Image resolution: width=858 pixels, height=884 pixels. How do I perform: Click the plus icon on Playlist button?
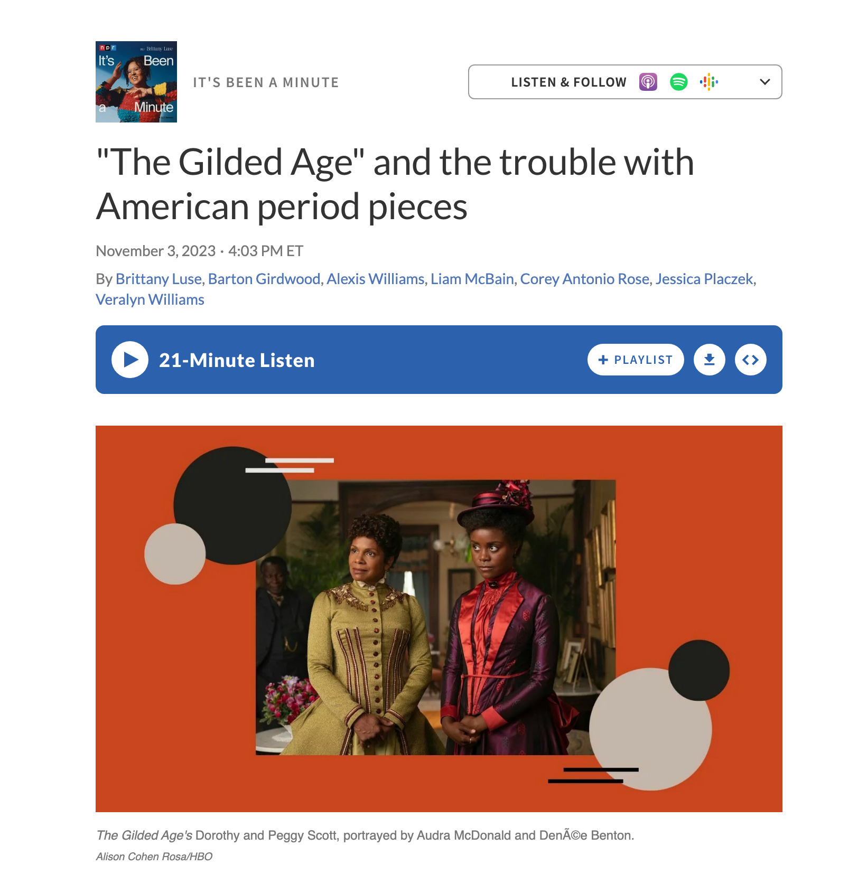point(603,360)
